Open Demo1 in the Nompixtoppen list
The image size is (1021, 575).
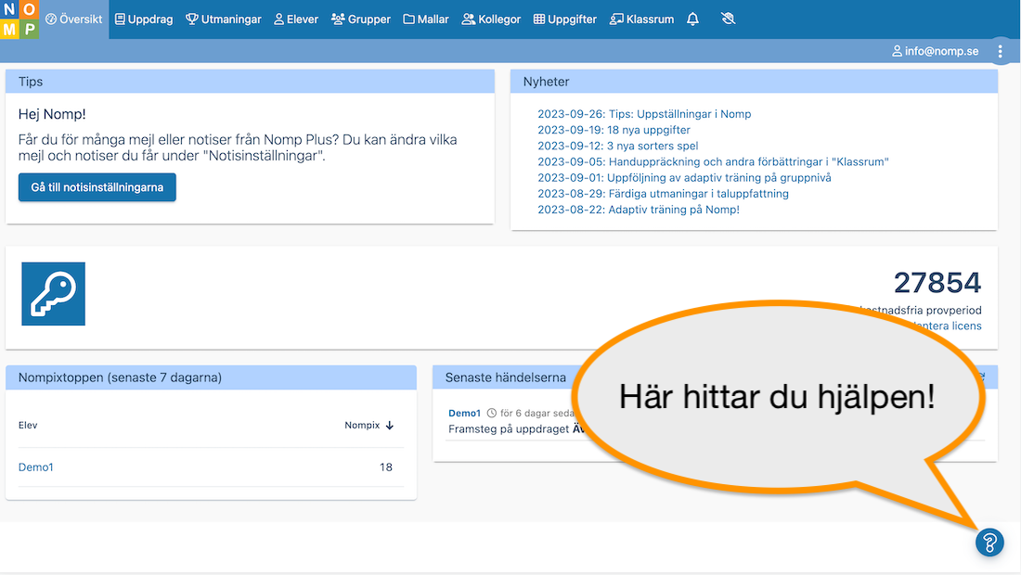[x=36, y=467]
